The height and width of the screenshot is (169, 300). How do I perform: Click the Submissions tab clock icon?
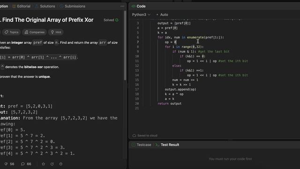(x=61, y=6)
